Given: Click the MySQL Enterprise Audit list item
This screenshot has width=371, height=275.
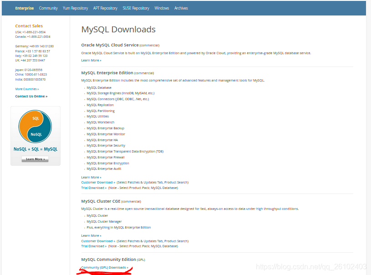Looking at the screenshot, I should pos(104,169).
